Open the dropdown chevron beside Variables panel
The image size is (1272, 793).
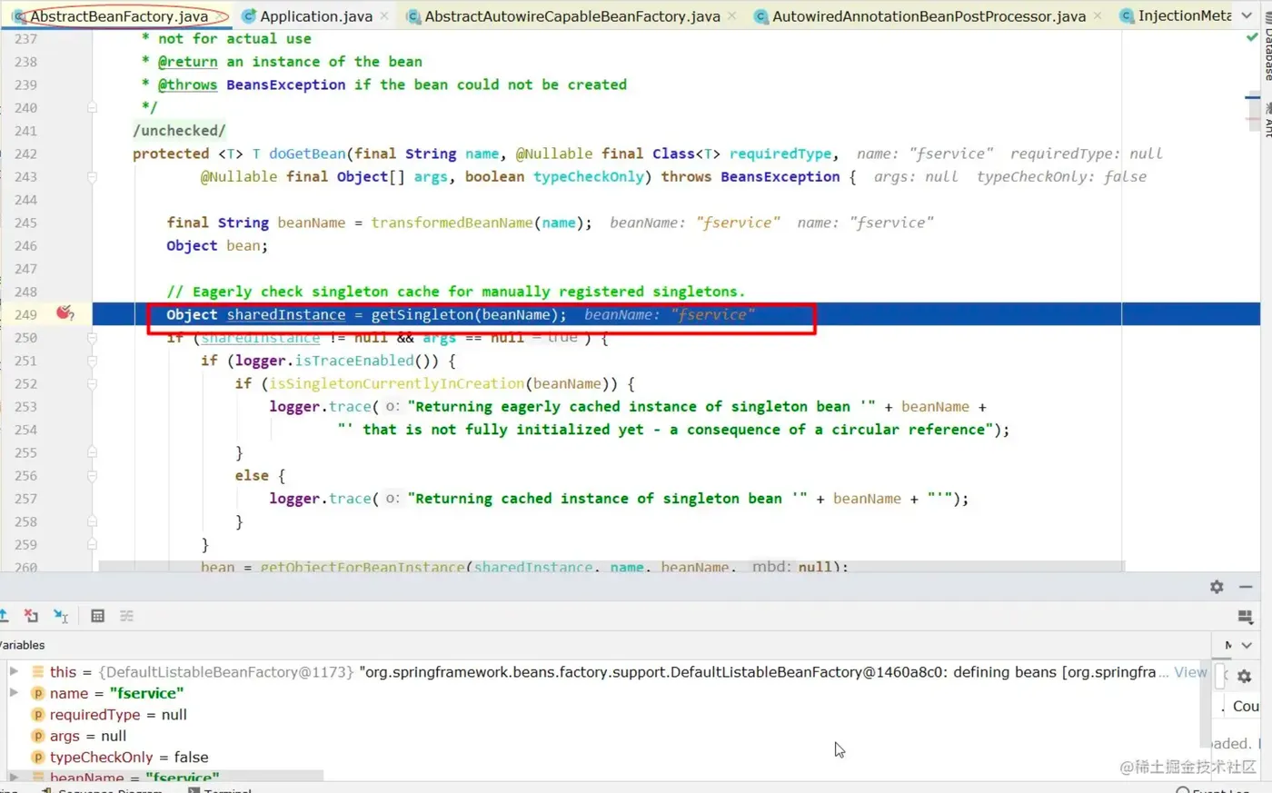[x=1247, y=645]
